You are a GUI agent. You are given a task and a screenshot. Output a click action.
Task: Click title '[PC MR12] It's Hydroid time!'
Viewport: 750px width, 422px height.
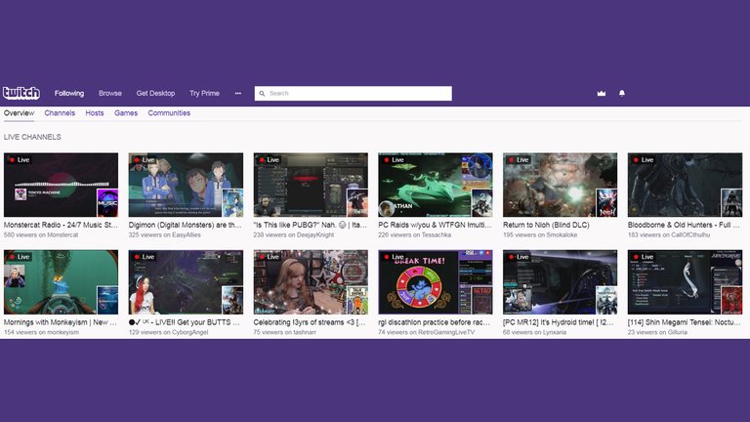click(551, 322)
